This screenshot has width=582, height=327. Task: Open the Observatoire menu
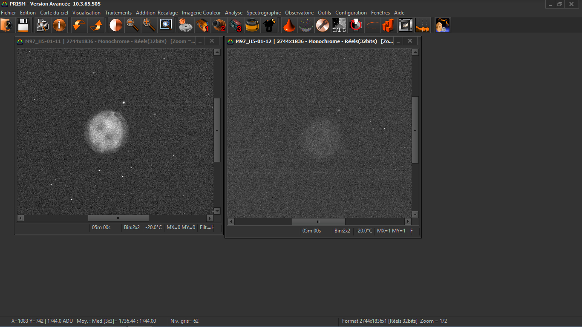click(299, 13)
